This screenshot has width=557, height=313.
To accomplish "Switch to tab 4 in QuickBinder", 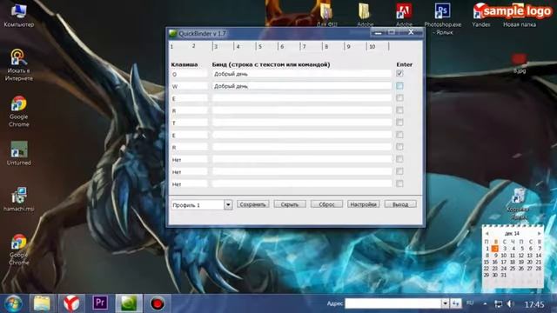I will point(238,47).
